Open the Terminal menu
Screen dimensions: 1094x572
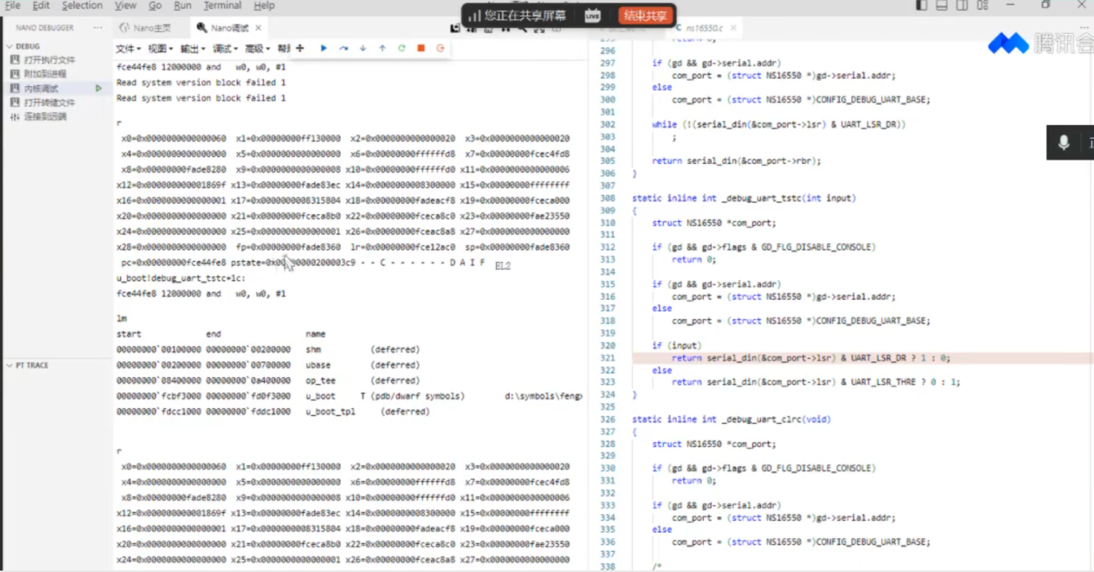point(222,5)
